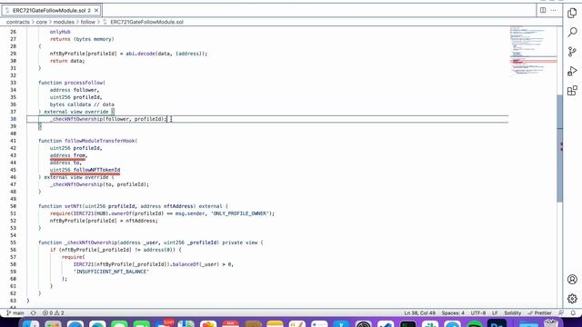The width and height of the screenshot is (582, 327).
Task: Open the Manage gear settings icon
Action: pyautogui.click(x=572, y=299)
